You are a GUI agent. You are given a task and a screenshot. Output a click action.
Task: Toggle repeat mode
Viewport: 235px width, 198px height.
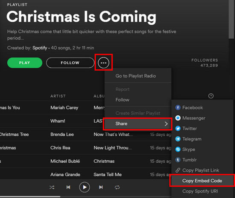pos(117,187)
